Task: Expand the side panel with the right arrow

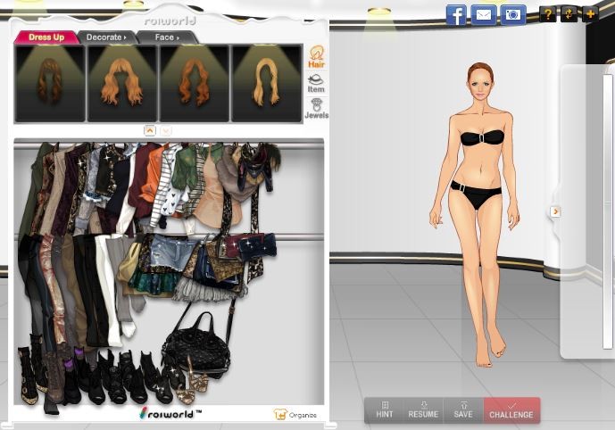Action: (x=555, y=211)
